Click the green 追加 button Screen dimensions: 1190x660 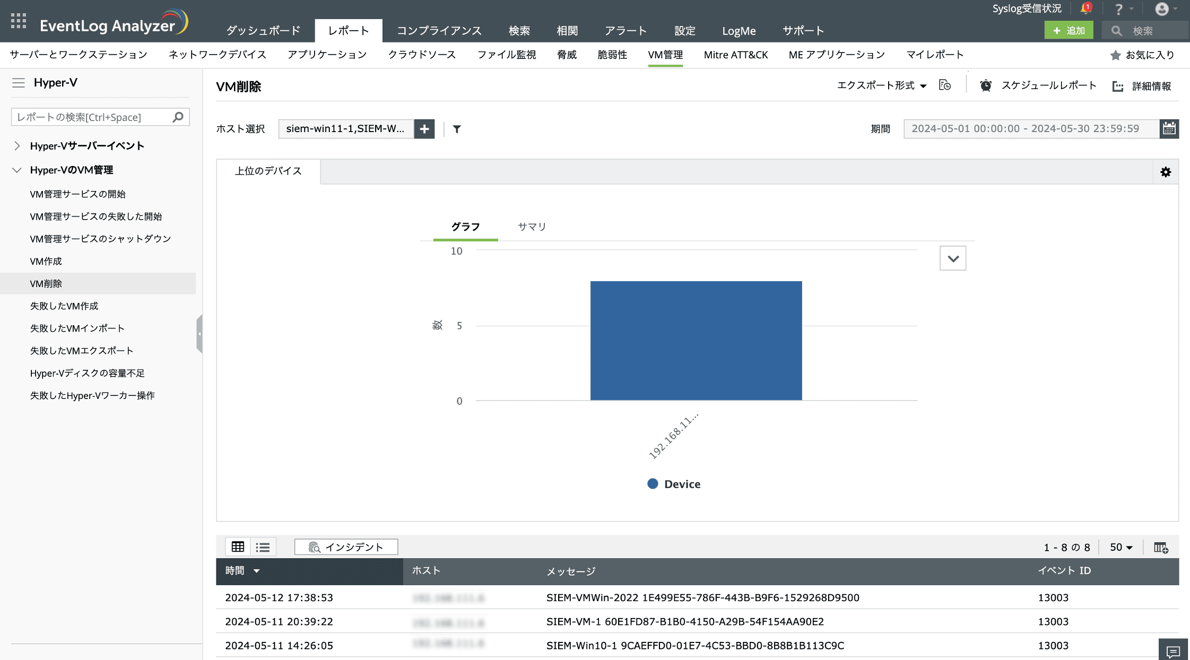click(x=1068, y=31)
